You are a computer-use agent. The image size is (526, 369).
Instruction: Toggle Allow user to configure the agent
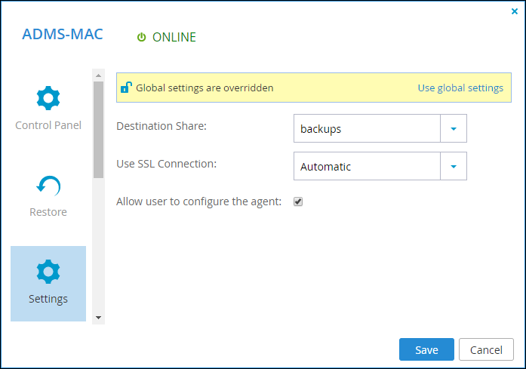298,201
